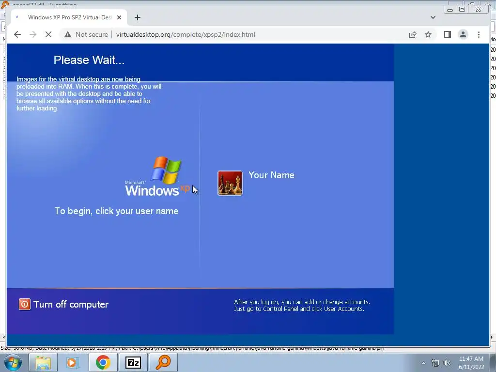Switch to Chrome in the taskbar

point(103,362)
